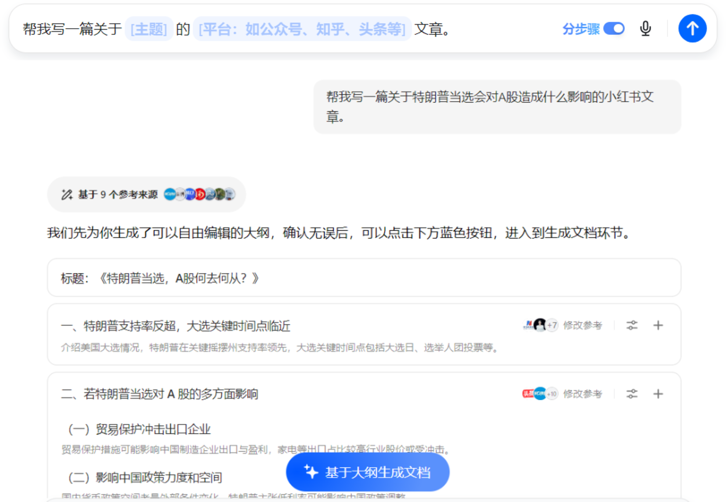Image resolution: width=726 pixels, height=502 pixels.
Task: Click the [主题] placeholder field
Action: pos(149,29)
